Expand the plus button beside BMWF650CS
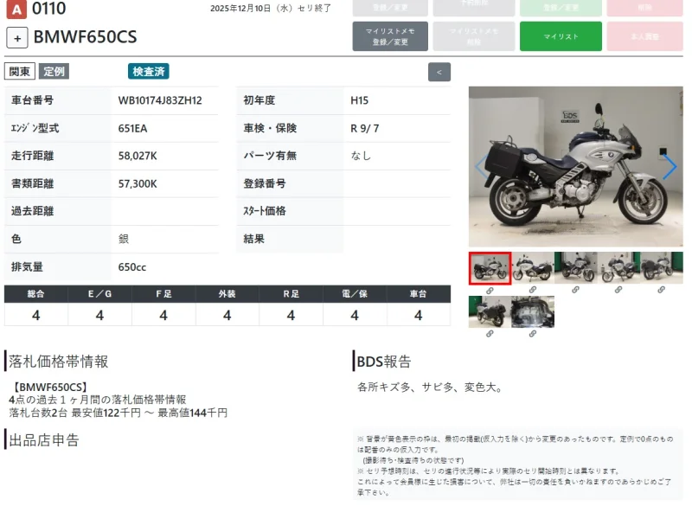Screen dimensions: 692x519 (x=17, y=38)
